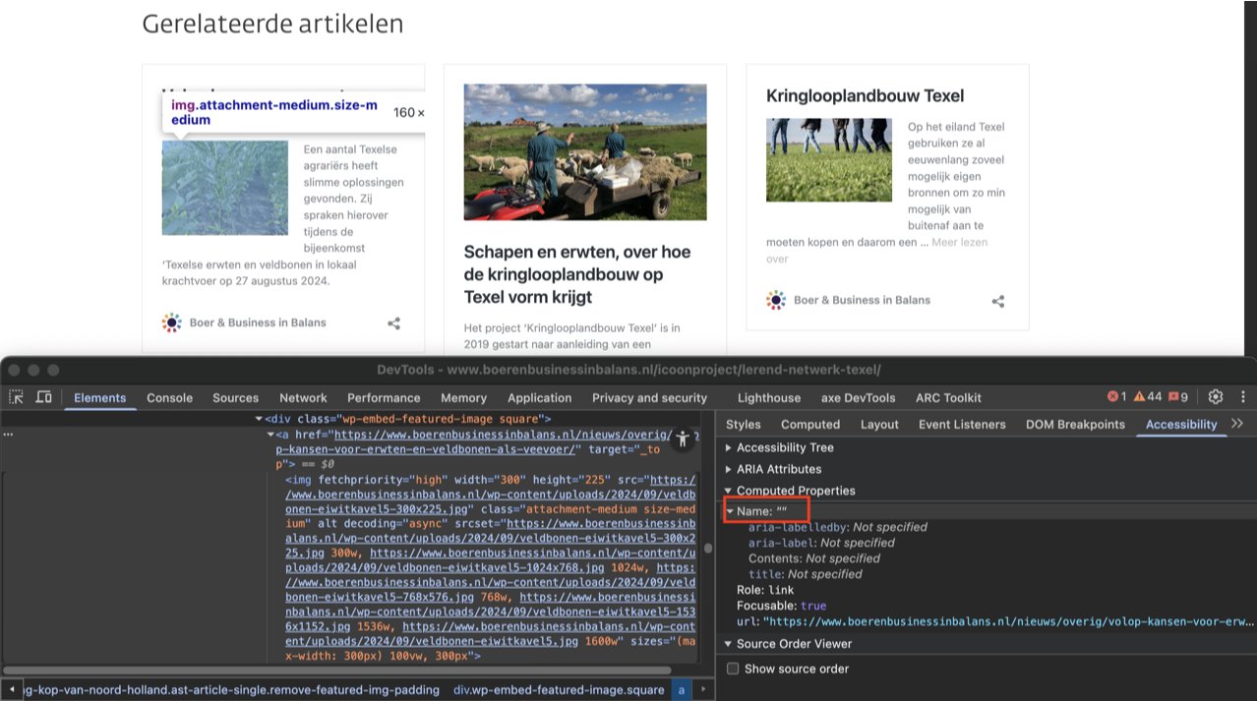The width and height of the screenshot is (1257, 701).
Task: Click the yellow warnings count indicator
Action: [1147, 397]
